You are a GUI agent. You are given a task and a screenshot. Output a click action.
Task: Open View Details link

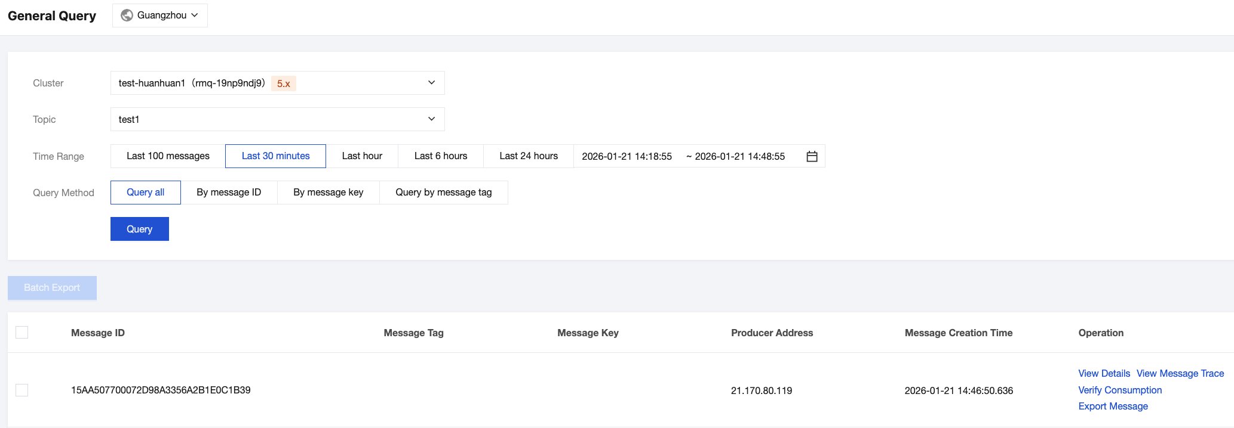click(x=1104, y=374)
